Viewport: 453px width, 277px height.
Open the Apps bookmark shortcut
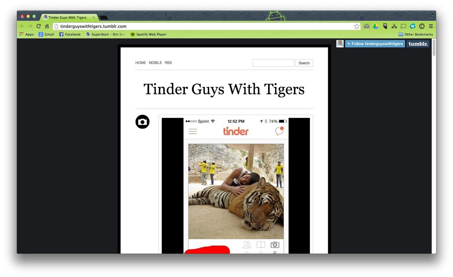27,34
